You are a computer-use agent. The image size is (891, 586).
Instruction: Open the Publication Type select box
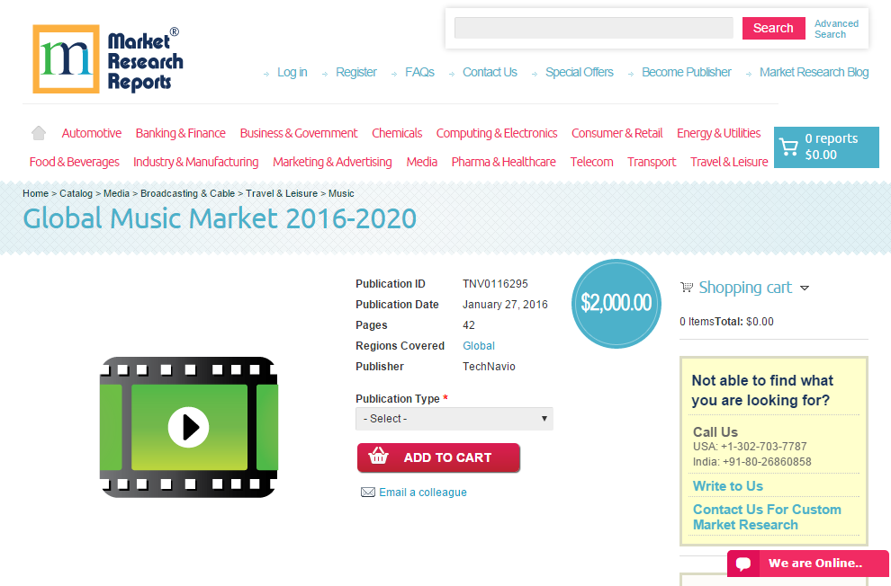(x=454, y=419)
